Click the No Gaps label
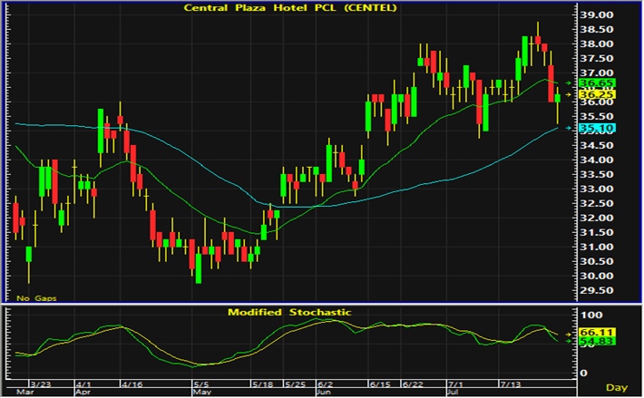Viewport: 644px width, 398px height. coord(36,298)
